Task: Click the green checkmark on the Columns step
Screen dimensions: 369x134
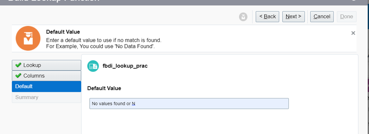Action: pos(18,76)
